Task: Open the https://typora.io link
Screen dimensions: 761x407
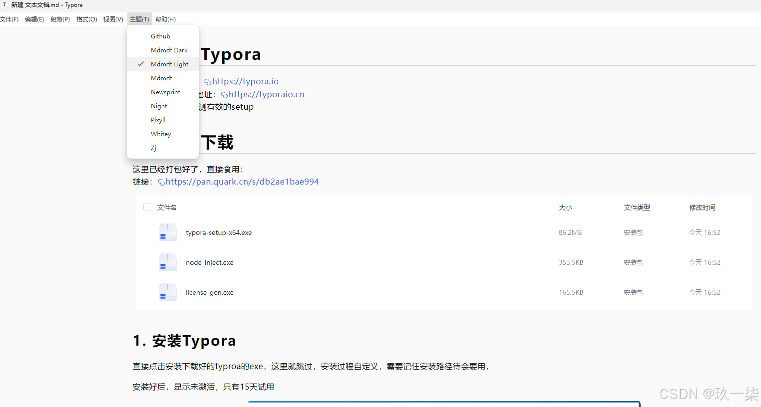Action: point(245,81)
